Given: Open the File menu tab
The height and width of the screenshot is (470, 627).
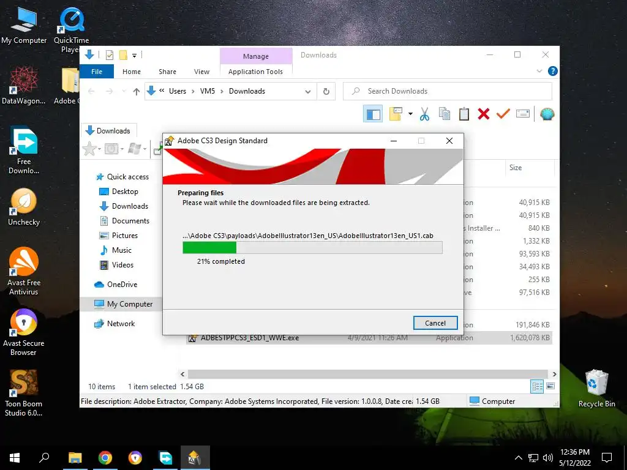Looking at the screenshot, I should 97,72.
